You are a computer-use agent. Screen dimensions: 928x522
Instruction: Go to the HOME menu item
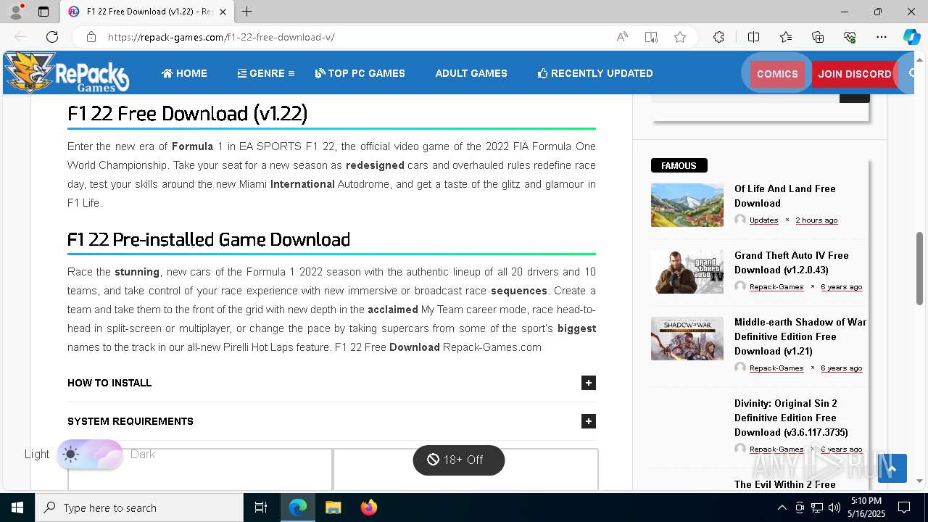pyautogui.click(x=184, y=73)
